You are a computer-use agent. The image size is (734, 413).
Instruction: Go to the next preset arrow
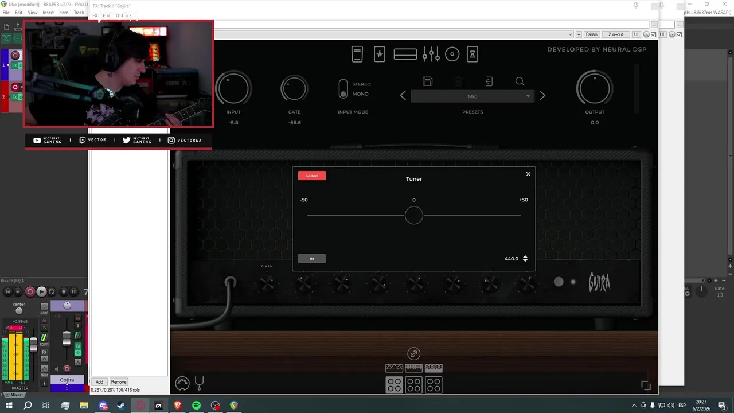(542, 96)
